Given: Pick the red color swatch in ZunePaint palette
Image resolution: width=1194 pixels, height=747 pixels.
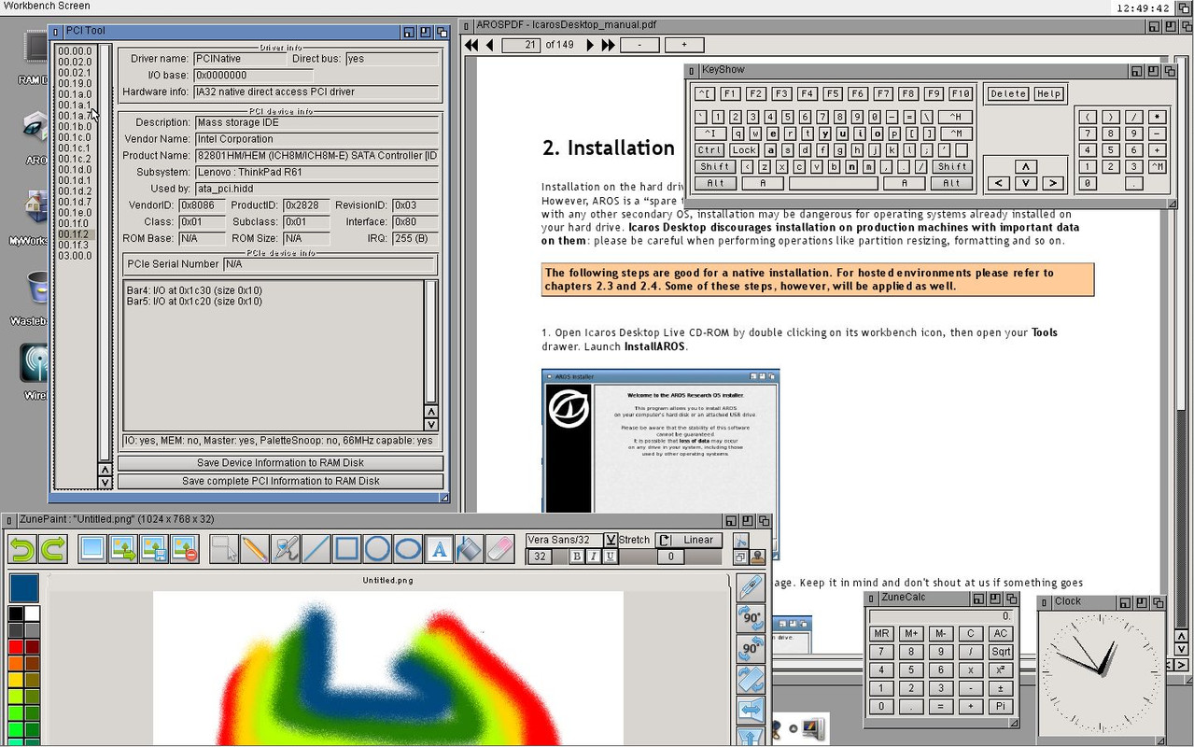Looking at the screenshot, I should coord(16,647).
